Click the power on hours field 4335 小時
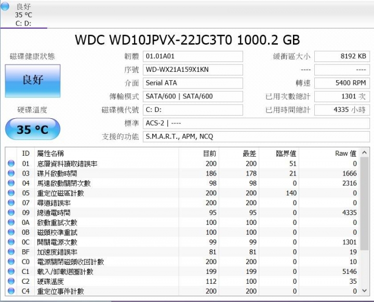This screenshot has width=374, height=302. [x=342, y=110]
